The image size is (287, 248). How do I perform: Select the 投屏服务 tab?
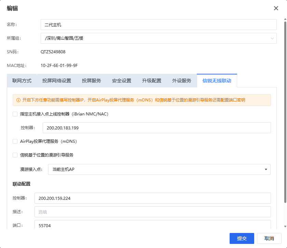(92, 81)
